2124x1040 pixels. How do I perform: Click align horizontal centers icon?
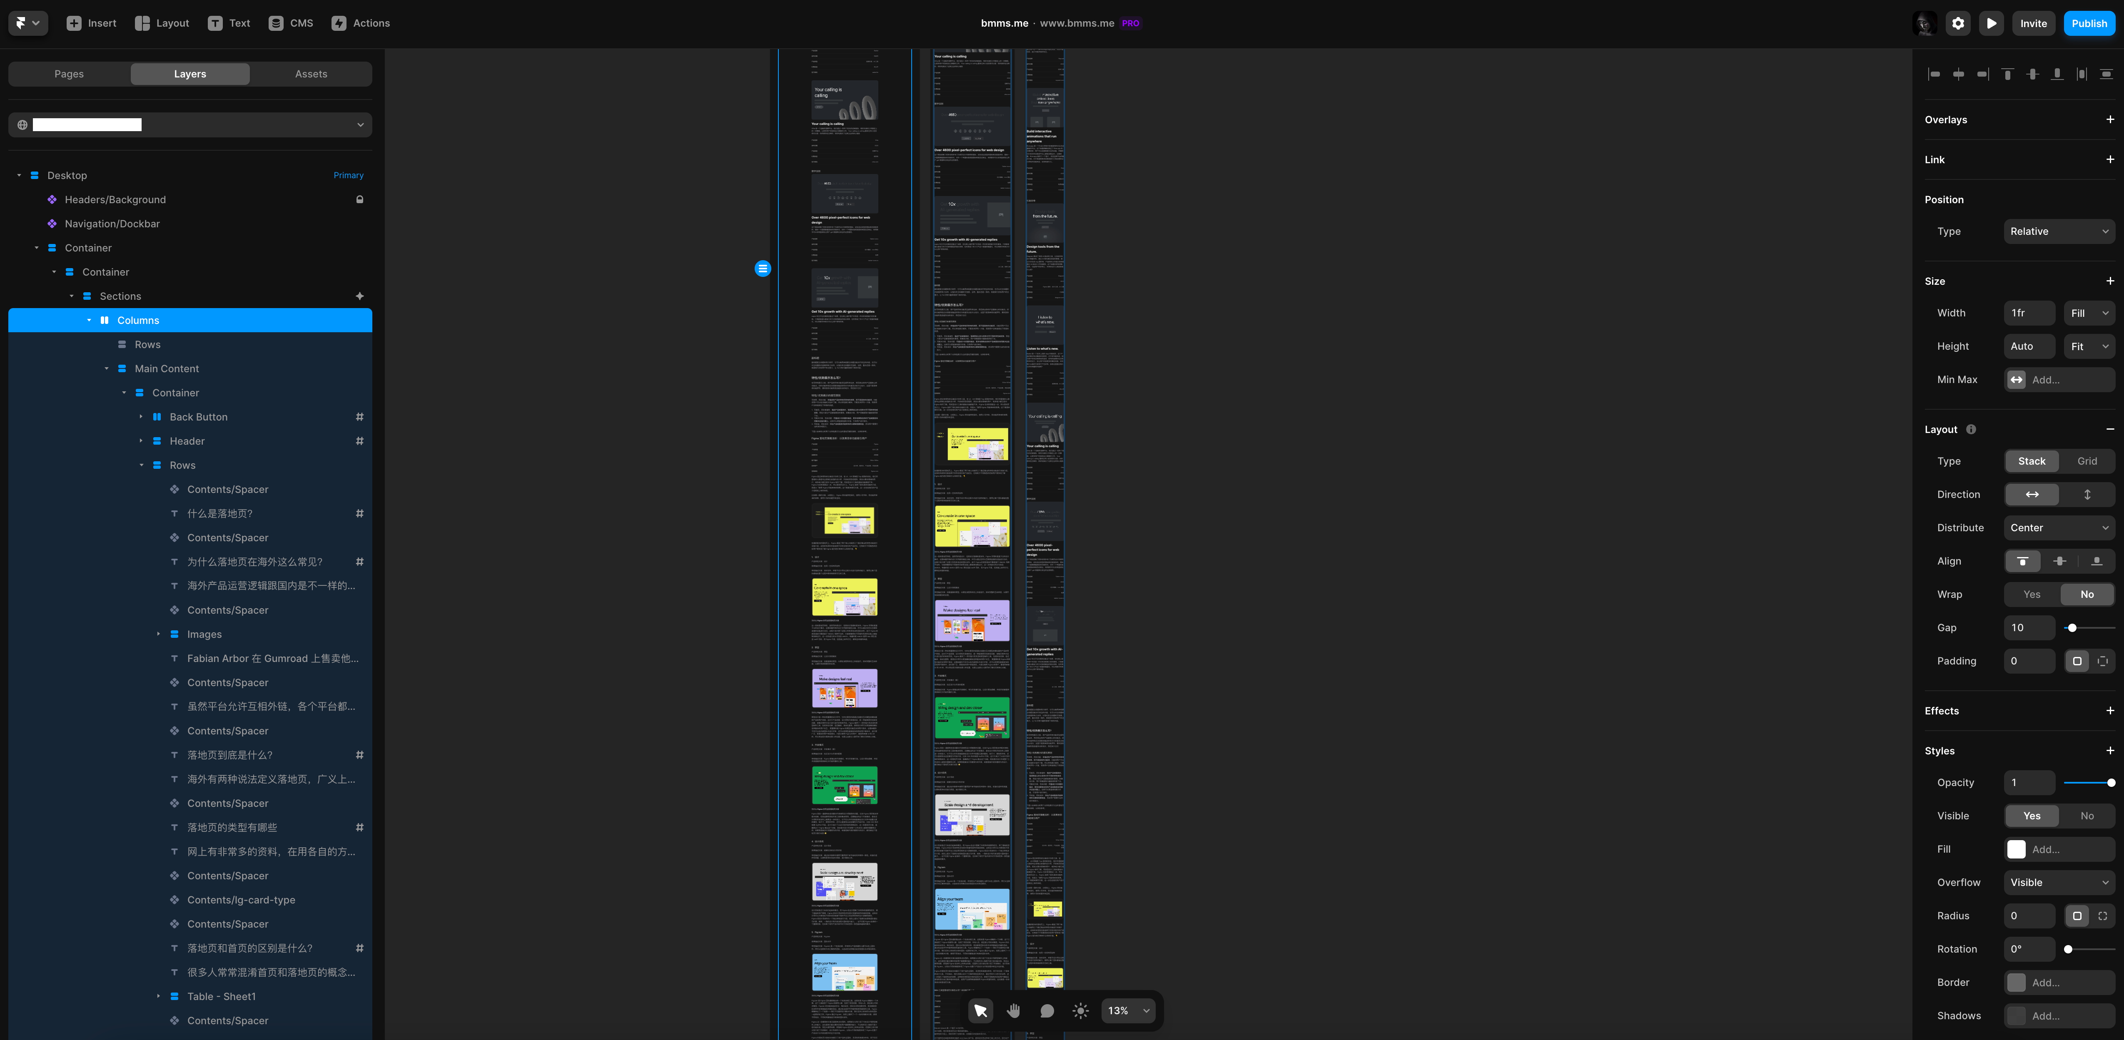click(1958, 74)
